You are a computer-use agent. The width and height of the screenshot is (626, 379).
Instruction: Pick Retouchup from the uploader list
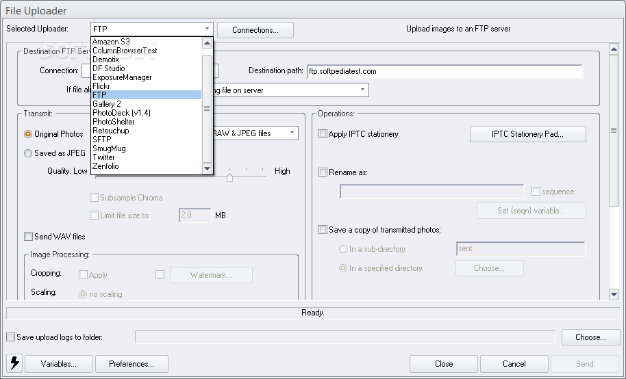click(146, 131)
